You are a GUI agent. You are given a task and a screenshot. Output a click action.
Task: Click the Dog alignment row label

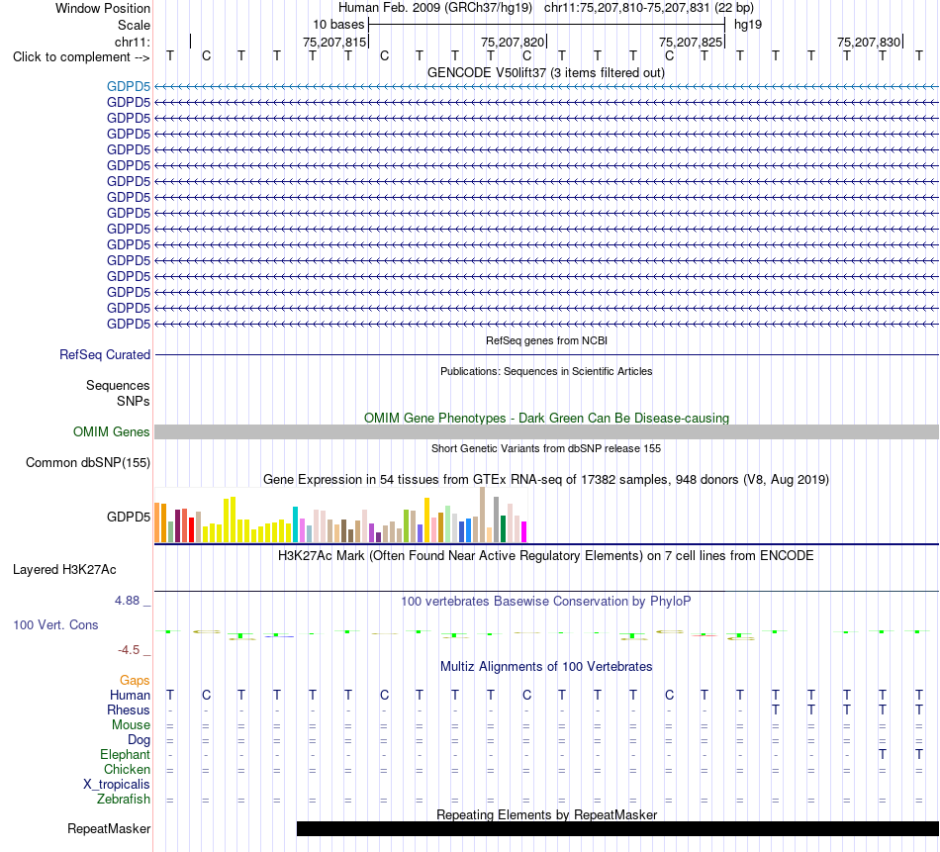(139, 739)
